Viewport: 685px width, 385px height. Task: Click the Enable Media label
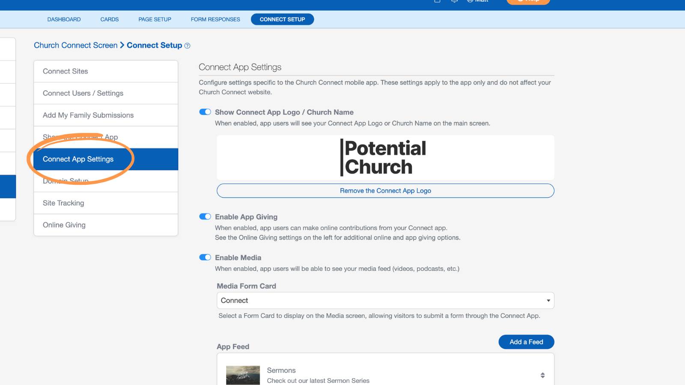point(238,258)
